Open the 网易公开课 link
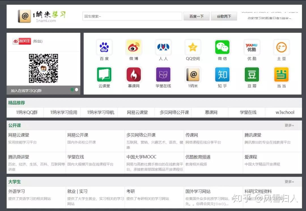 coord(78,135)
